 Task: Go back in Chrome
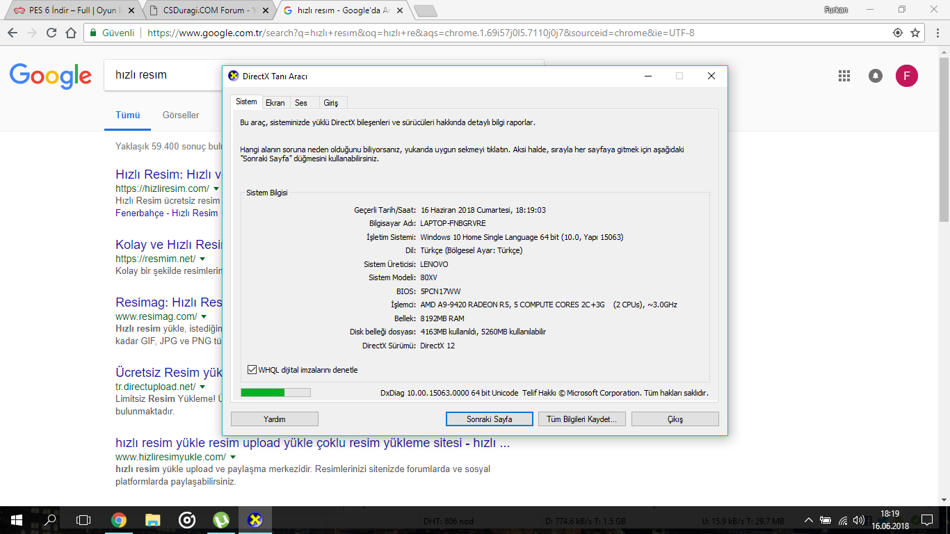click(12, 33)
